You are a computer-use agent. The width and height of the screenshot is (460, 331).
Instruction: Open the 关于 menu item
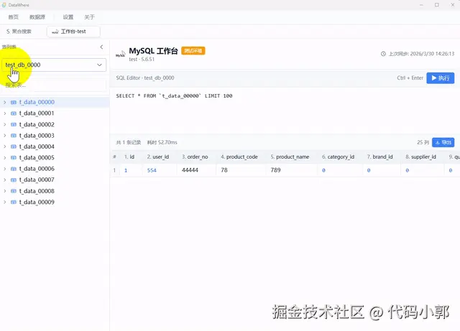pyautogui.click(x=89, y=17)
